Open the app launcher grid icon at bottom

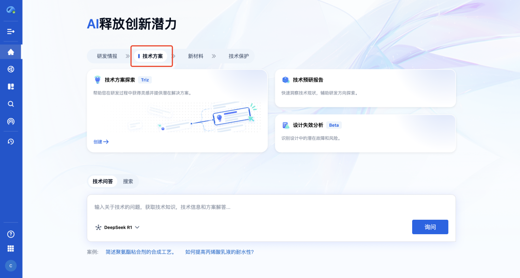point(11,249)
